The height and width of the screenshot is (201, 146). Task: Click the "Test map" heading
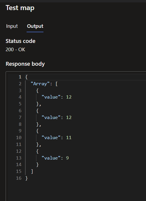click(x=20, y=8)
